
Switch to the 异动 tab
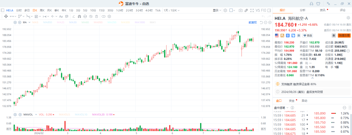(304, 101)
